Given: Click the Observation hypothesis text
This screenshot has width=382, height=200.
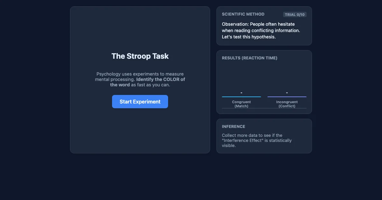Looking at the screenshot, I should pos(261,30).
